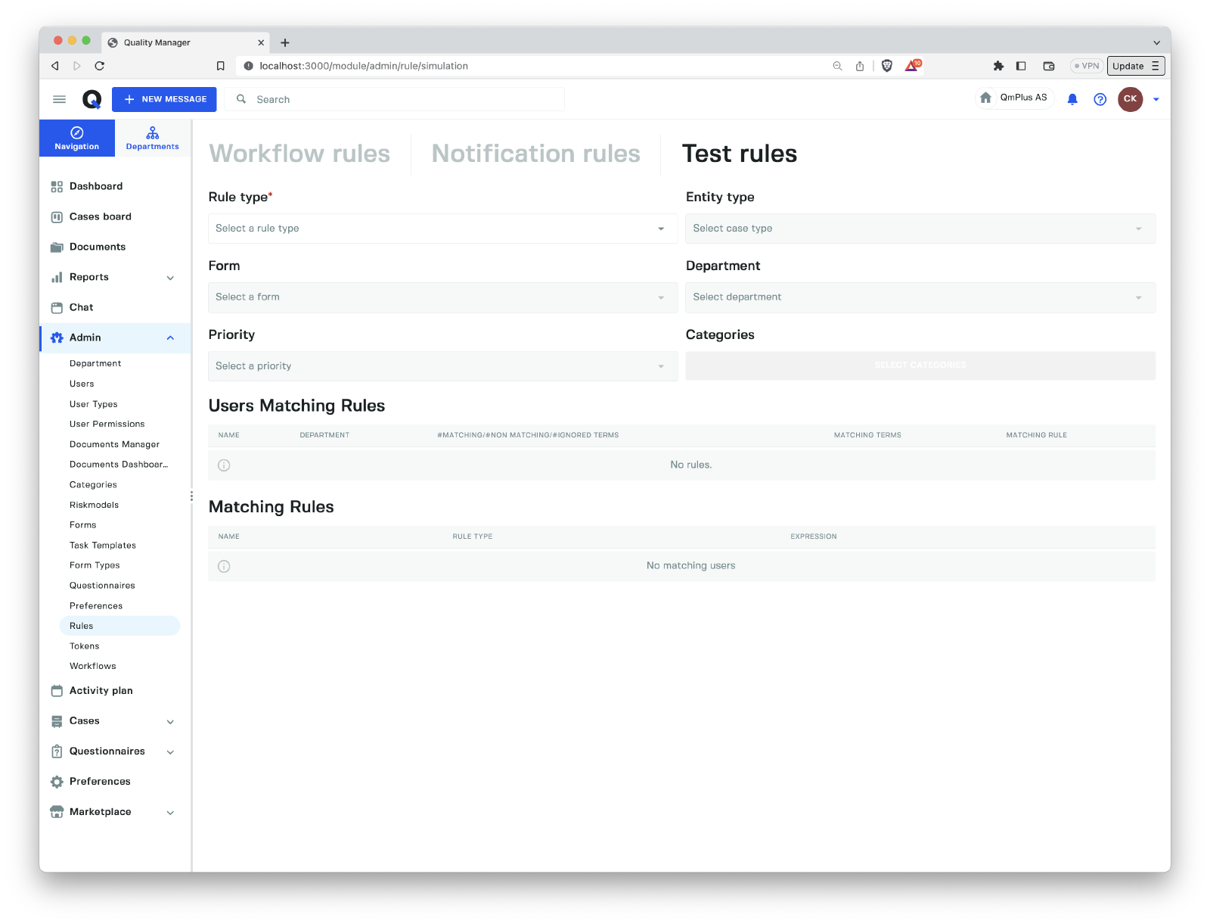Expand the Marketplace section chevron

170,812
